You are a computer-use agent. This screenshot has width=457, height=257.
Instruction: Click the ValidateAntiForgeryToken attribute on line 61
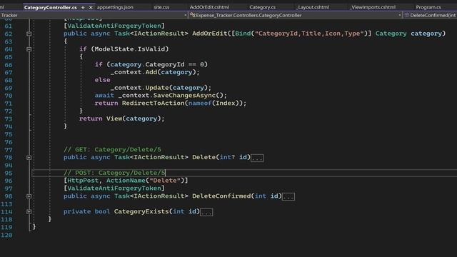pos(114,26)
